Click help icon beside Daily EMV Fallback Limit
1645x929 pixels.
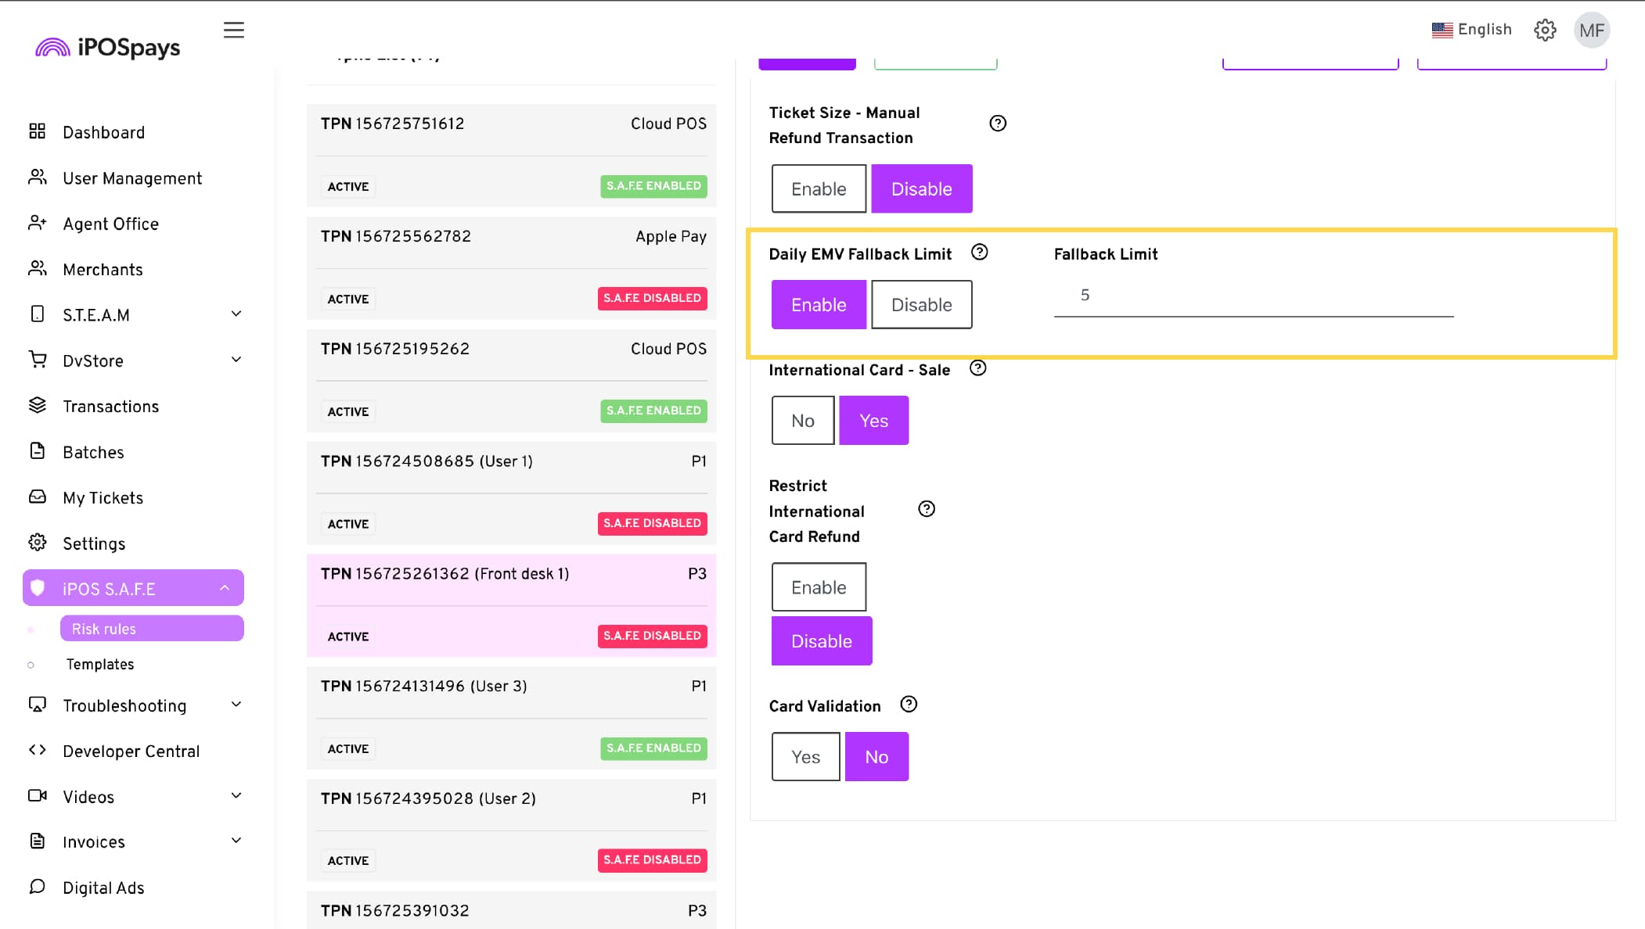tap(979, 252)
